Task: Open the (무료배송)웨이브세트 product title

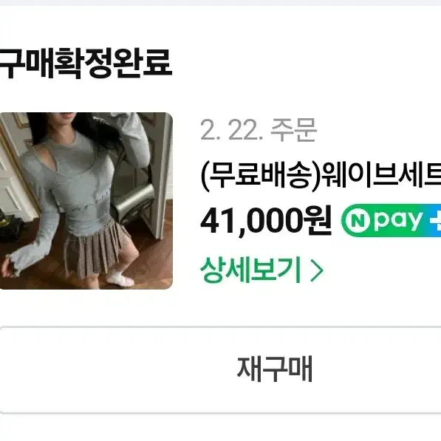Action: pyautogui.click(x=321, y=177)
